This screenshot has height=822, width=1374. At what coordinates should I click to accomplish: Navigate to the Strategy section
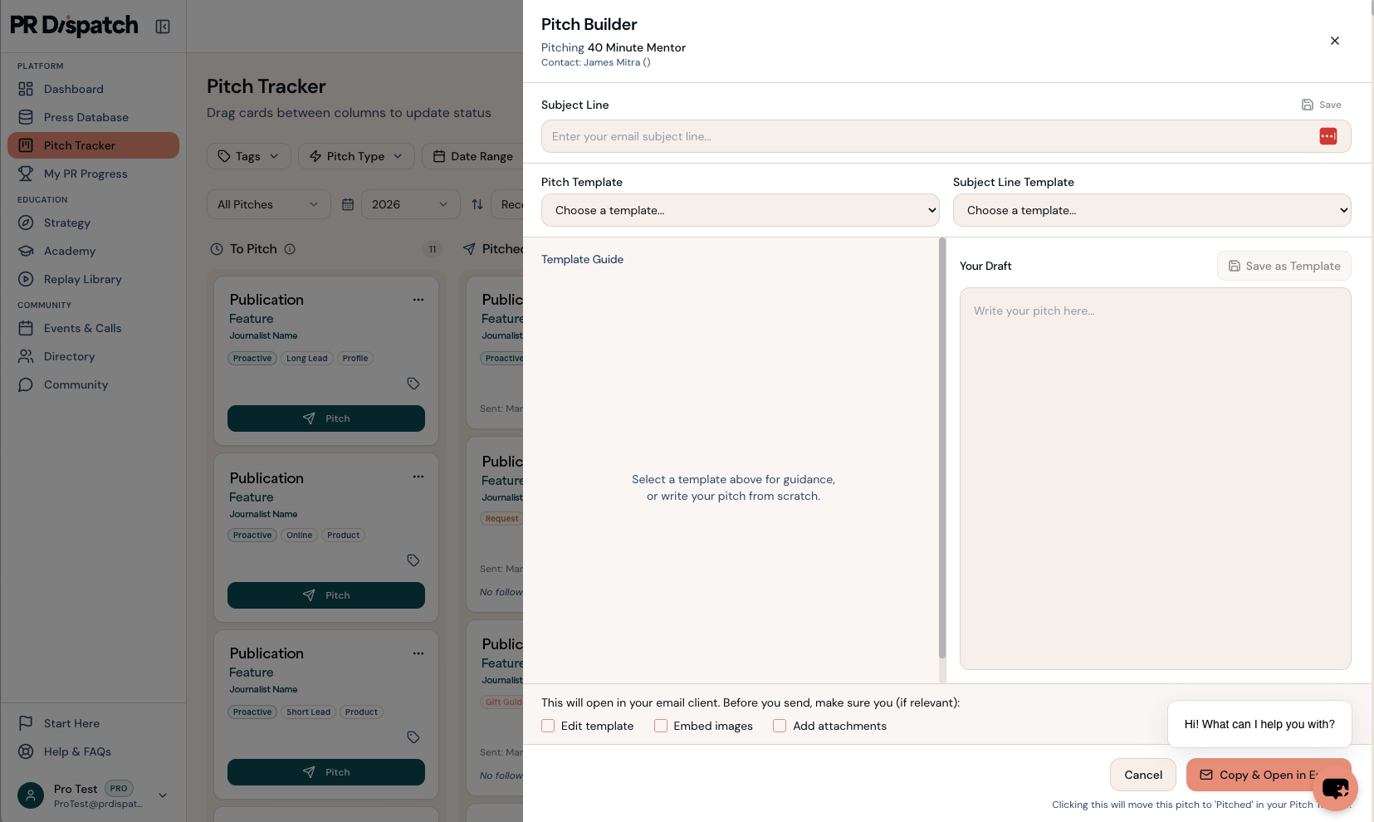pyautogui.click(x=67, y=223)
